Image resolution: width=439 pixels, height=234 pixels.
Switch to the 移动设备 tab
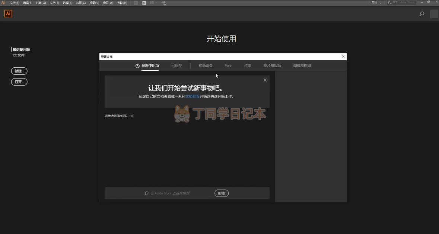(x=206, y=66)
